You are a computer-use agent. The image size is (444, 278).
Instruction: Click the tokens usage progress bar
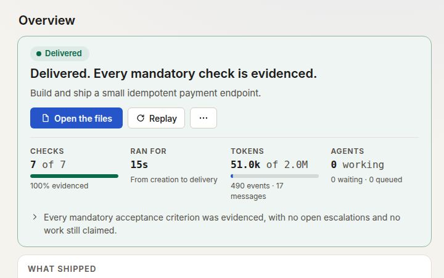[274, 176]
